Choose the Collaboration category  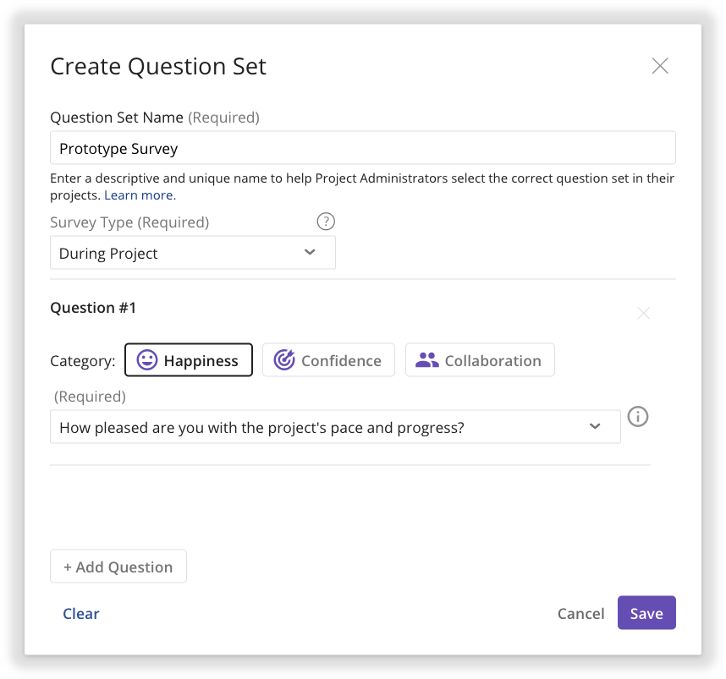[480, 359]
